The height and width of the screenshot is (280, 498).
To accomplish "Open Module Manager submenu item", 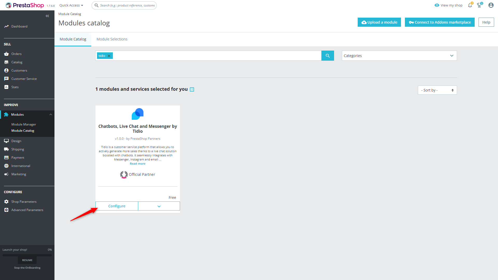I will [x=24, y=124].
